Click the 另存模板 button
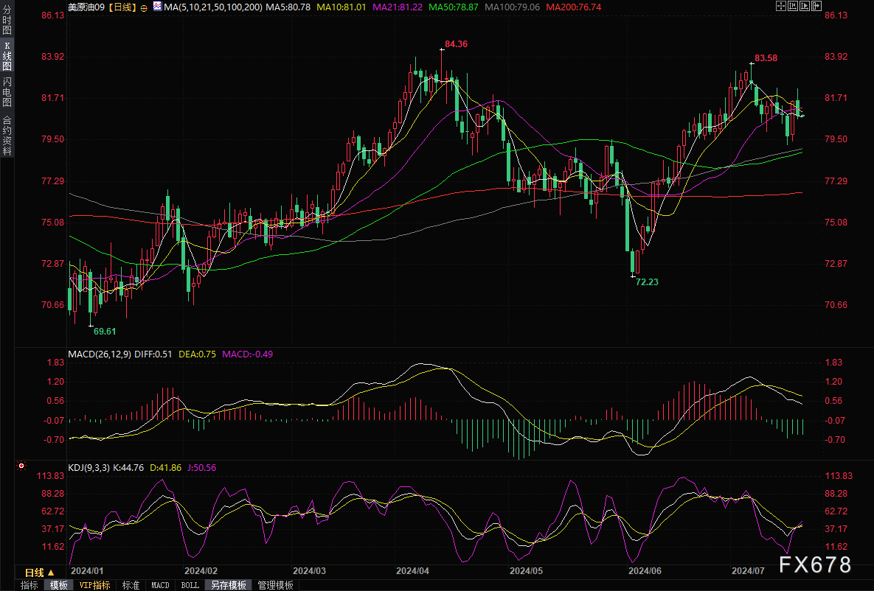 coord(229,585)
